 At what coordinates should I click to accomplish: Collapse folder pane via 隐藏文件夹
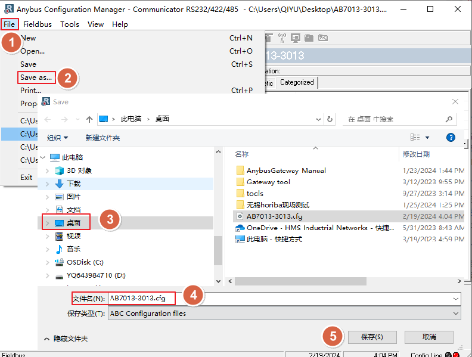point(66,339)
